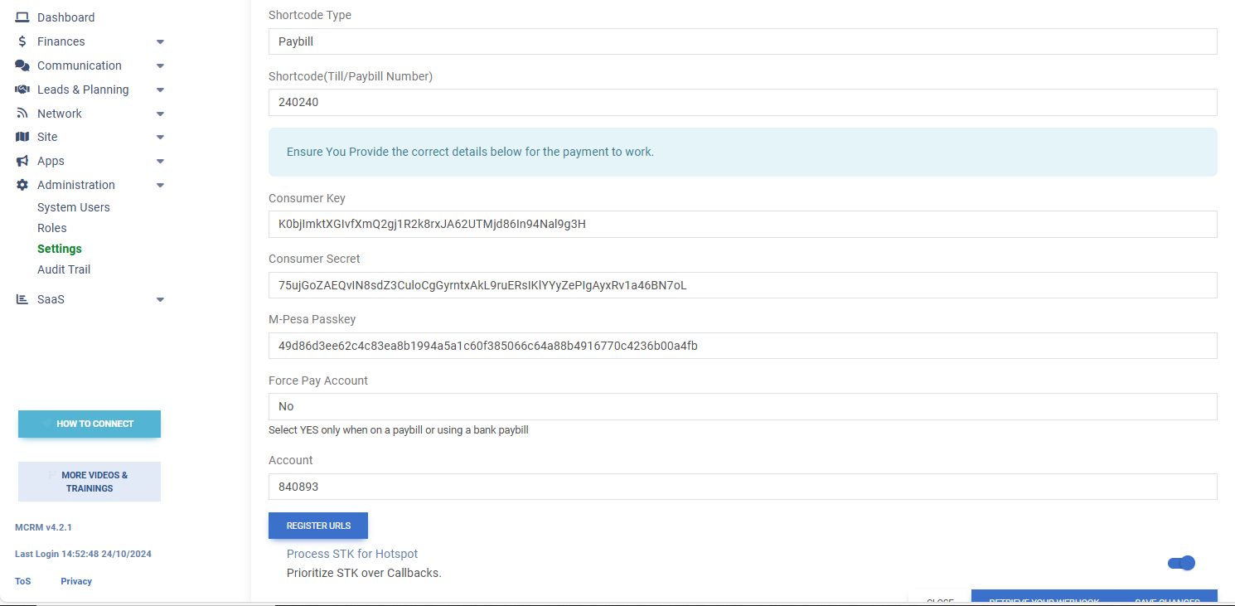
Task: Click the Apps megaphone icon
Action: click(x=23, y=160)
